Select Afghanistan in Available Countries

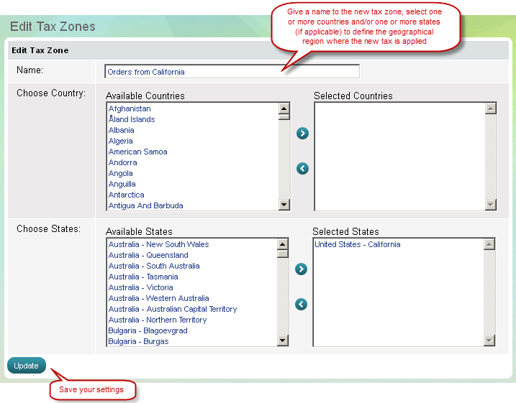point(130,108)
